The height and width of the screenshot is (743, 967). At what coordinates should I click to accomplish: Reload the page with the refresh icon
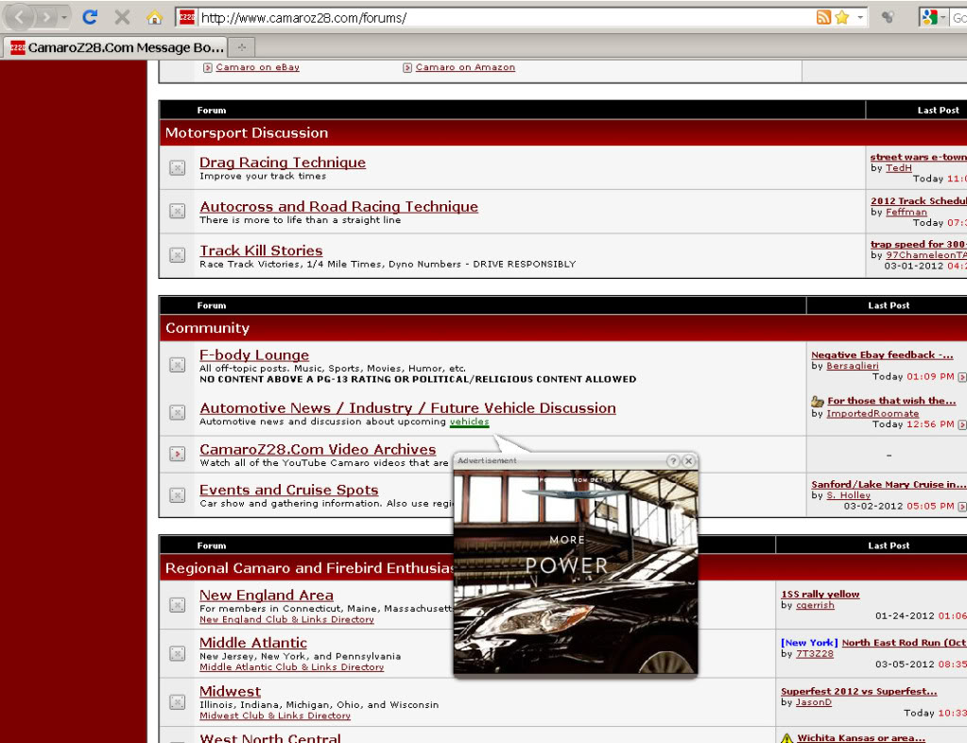(x=90, y=17)
